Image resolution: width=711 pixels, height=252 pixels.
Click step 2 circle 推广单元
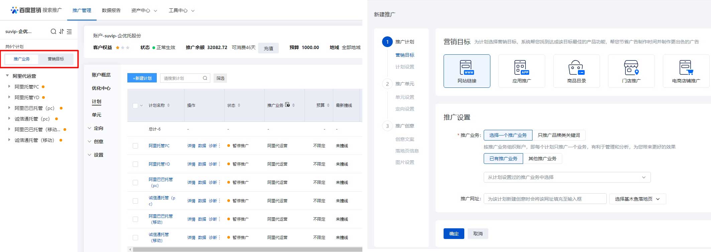click(x=387, y=84)
